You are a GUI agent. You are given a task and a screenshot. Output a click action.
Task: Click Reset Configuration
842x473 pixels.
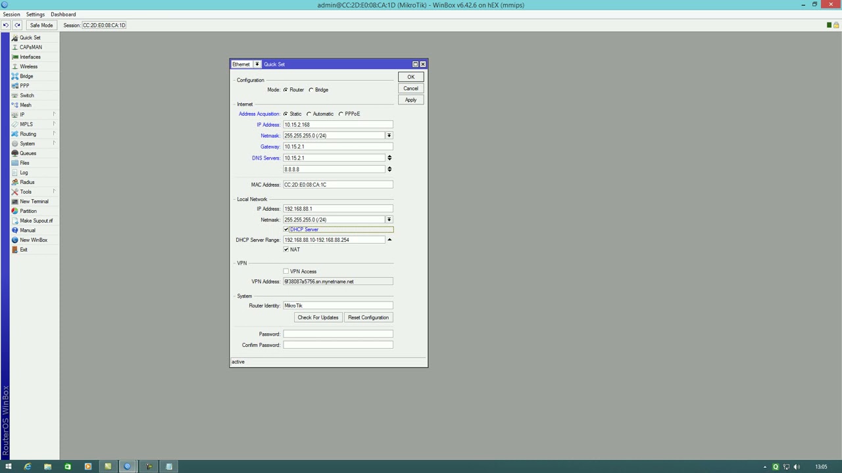coord(368,317)
